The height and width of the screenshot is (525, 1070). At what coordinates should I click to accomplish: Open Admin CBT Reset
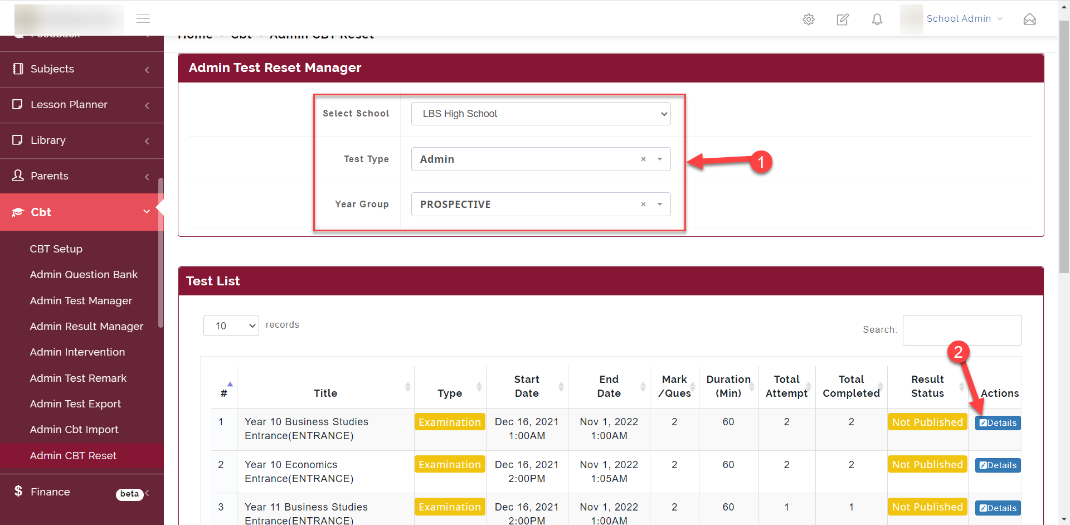click(73, 456)
